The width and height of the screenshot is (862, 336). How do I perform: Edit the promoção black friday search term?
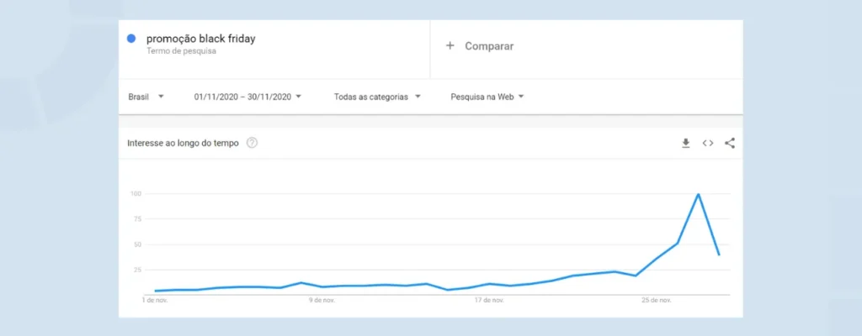[x=200, y=39]
